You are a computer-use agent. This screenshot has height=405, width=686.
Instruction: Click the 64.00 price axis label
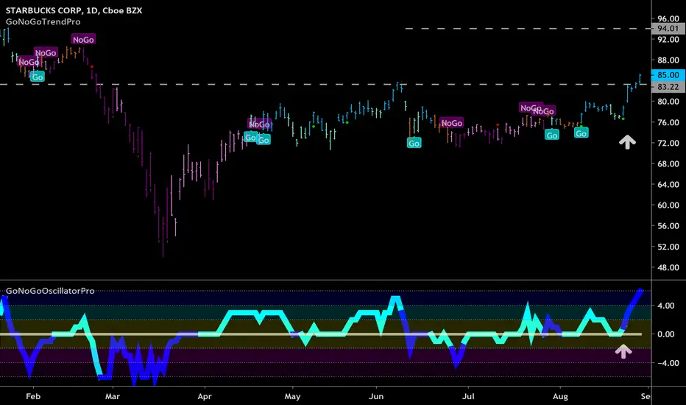[x=668, y=184]
